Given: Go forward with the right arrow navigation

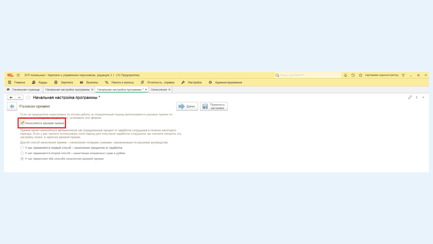Looking at the screenshot, I should pos(19,98).
